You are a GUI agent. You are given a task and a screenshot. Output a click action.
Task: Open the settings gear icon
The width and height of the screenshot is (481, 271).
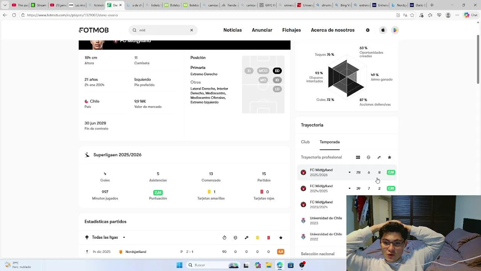click(x=368, y=30)
